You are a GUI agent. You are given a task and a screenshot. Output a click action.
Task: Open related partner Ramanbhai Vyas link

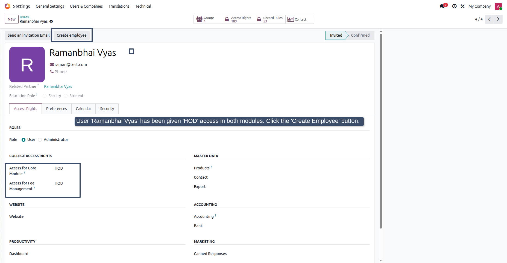point(58,86)
